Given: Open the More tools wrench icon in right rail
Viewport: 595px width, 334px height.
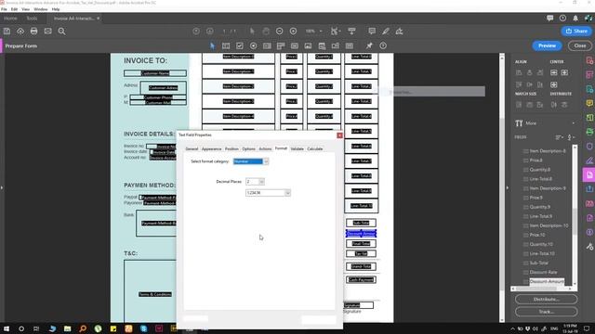Looking at the screenshot, I should pos(589,247).
